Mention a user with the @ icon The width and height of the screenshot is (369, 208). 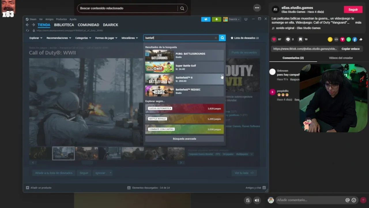click(x=347, y=200)
